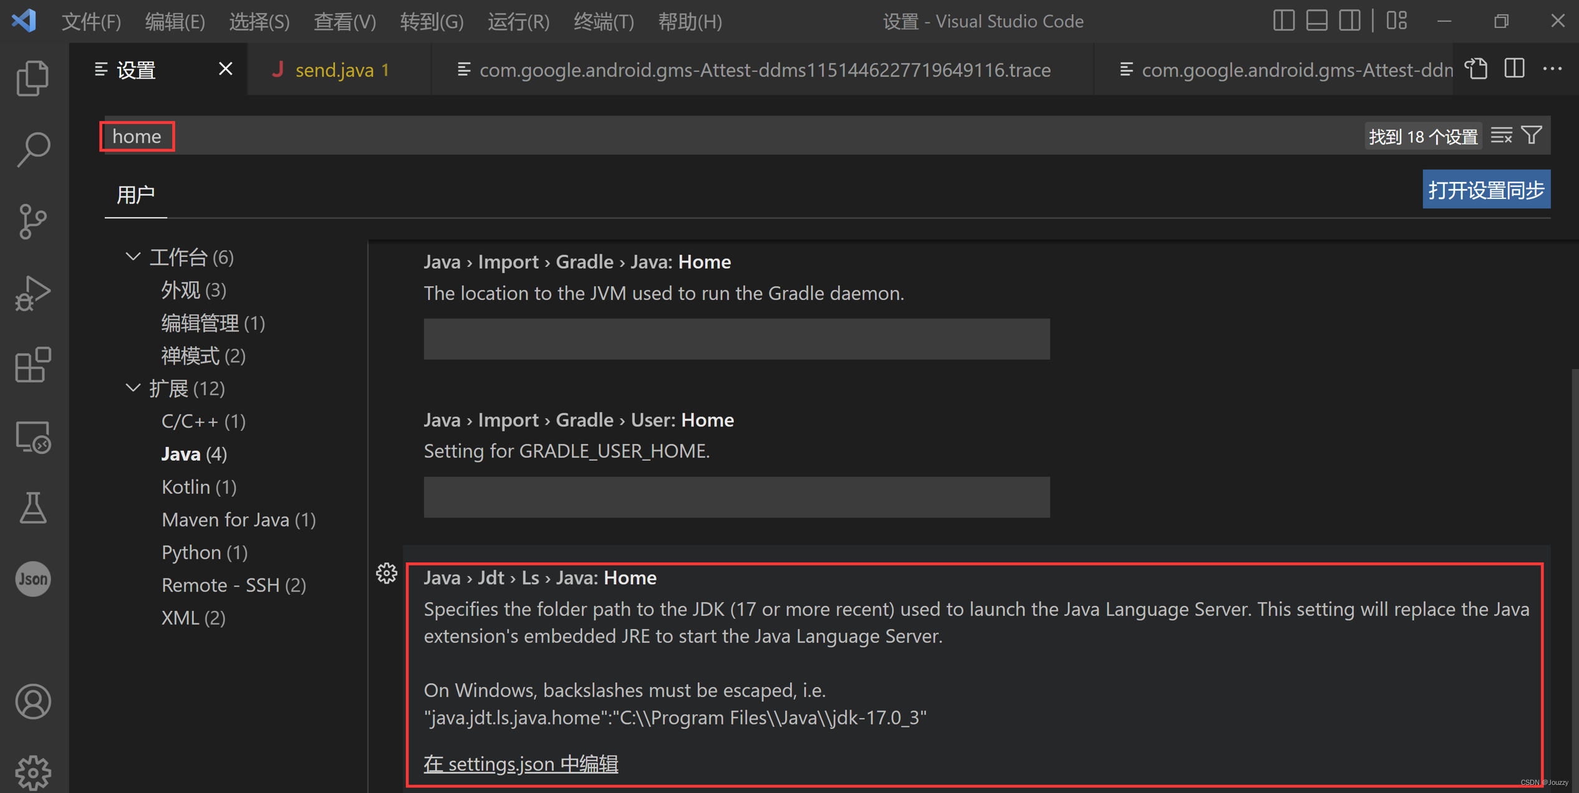Switch to the send.java tab
Image resolution: width=1579 pixels, height=793 pixels.
point(341,70)
